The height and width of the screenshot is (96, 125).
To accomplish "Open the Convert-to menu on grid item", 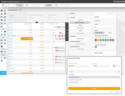I will (x=67, y=36).
